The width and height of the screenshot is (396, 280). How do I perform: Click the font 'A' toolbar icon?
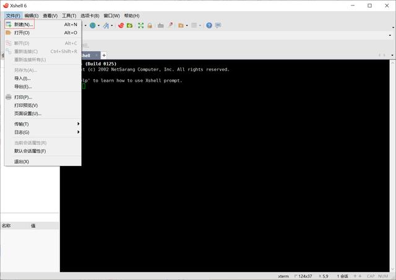tap(106, 25)
